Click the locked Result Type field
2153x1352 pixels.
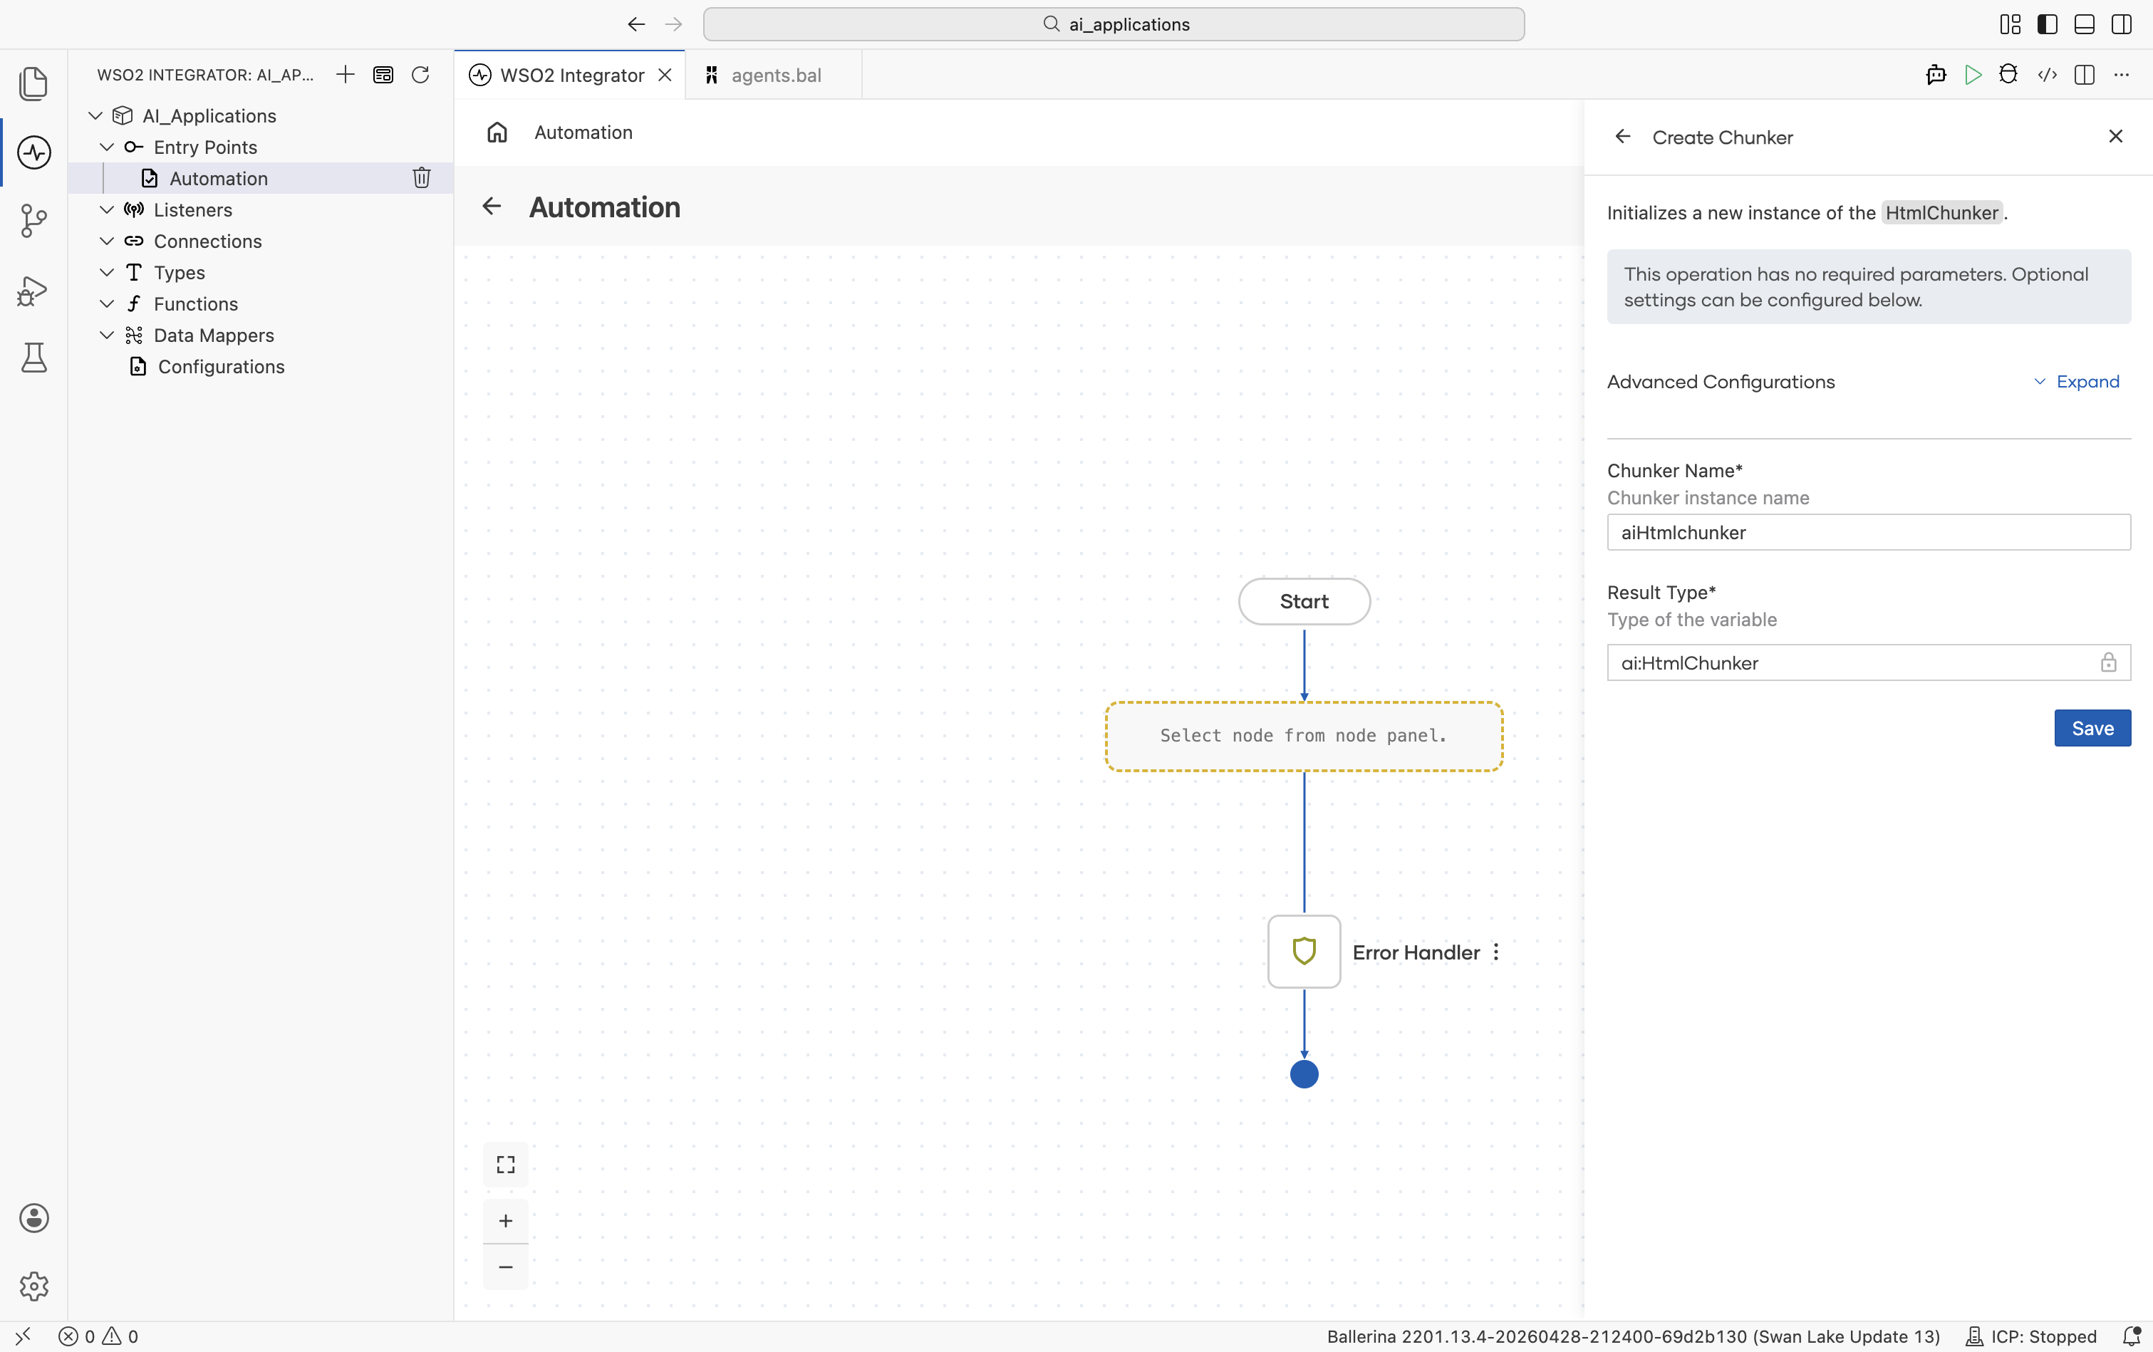pyautogui.click(x=1869, y=662)
